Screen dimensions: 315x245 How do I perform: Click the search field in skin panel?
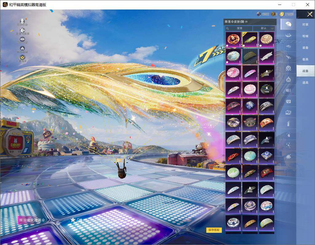point(239,28)
